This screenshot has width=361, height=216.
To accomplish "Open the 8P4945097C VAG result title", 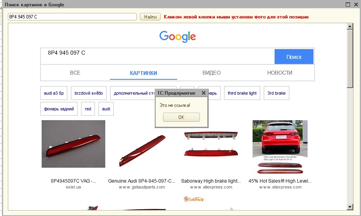I will coord(73,181).
